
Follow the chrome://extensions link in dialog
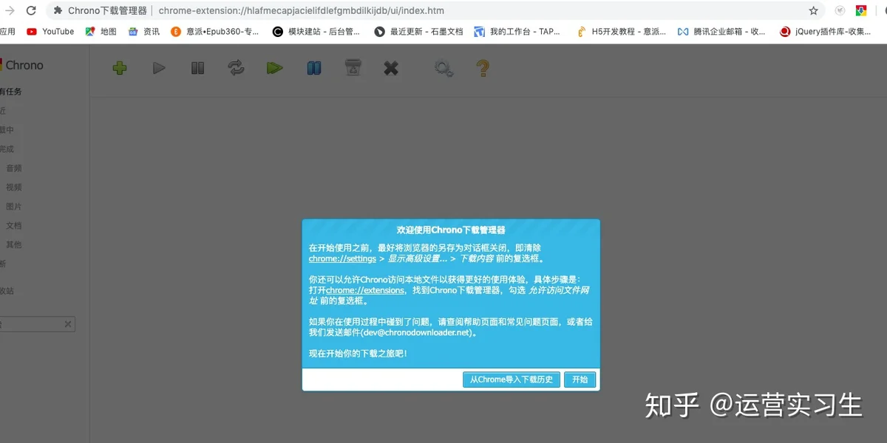pos(365,291)
